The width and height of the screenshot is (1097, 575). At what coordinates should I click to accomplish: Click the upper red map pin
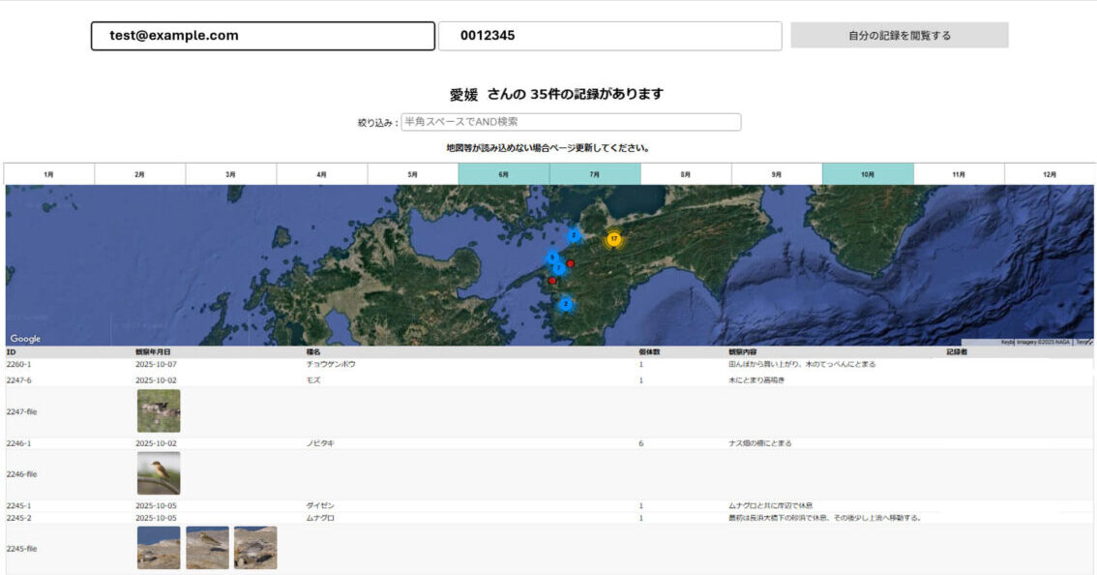tap(571, 263)
